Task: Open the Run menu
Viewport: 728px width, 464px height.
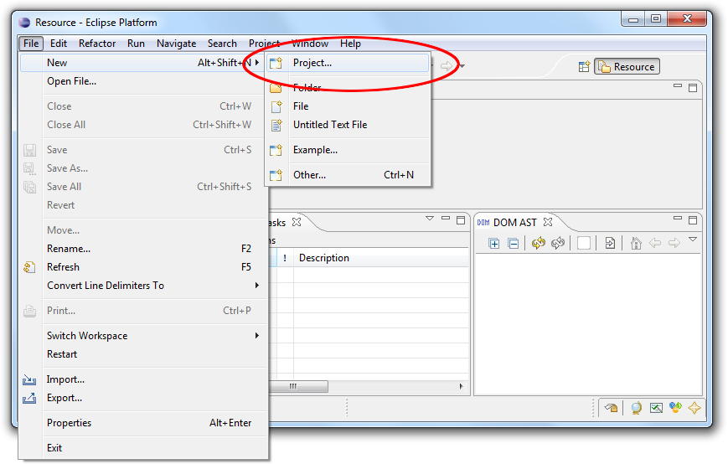Action: (x=136, y=44)
